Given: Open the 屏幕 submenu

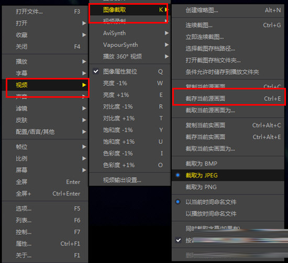Looking at the screenshot, I should tap(45, 170).
